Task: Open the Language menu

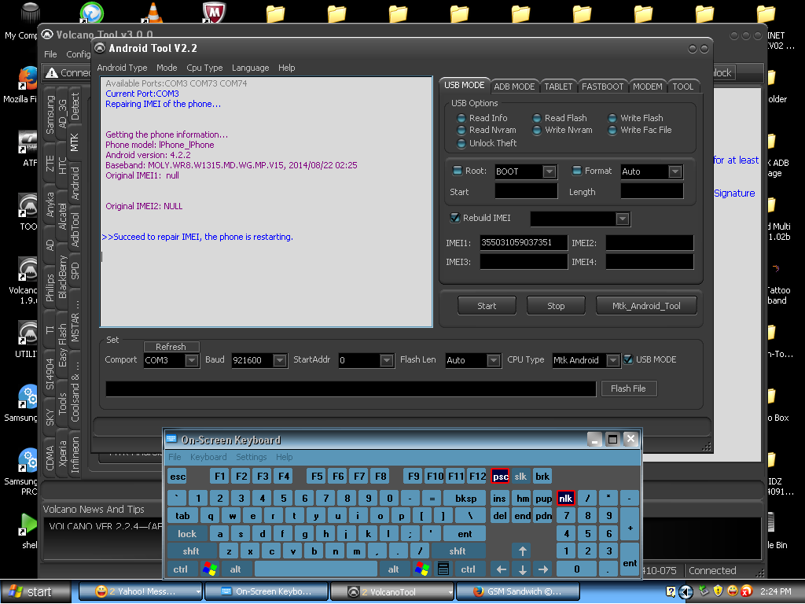Action: [250, 68]
